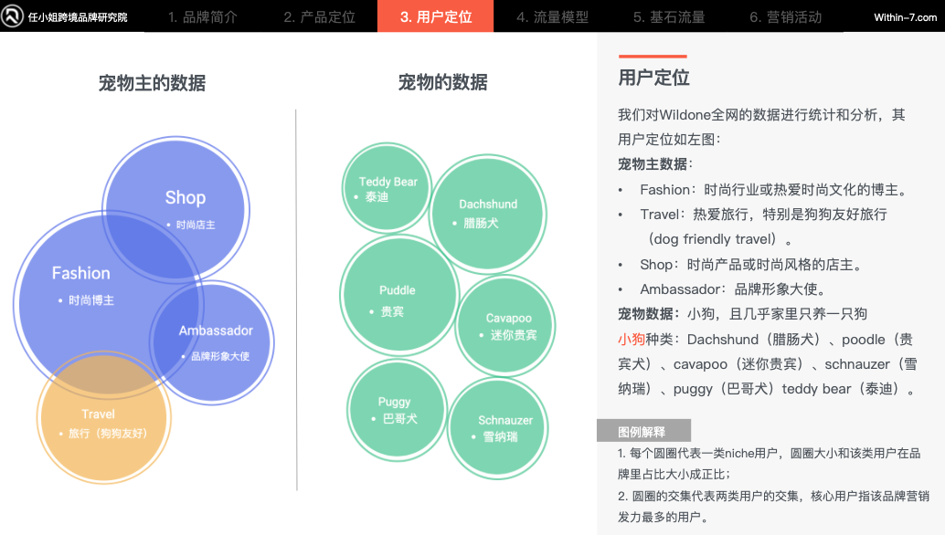Switch to the 产品定位 tab
The width and height of the screenshot is (945, 535).
click(x=319, y=17)
